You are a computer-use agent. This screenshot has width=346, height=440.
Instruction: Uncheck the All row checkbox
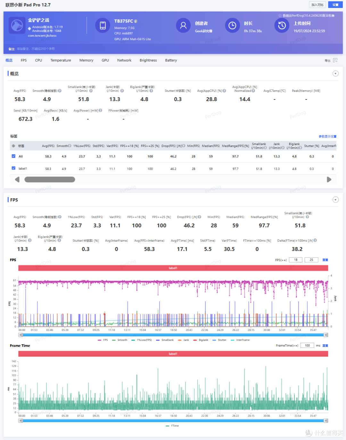pos(13,156)
